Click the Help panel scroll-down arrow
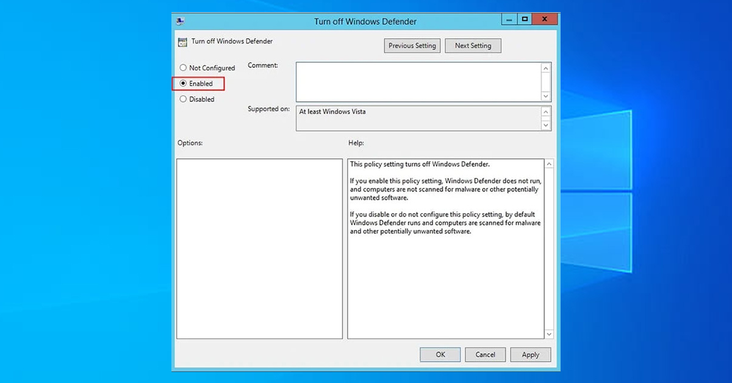This screenshot has height=383, width=732. click(x=548, y=334)
